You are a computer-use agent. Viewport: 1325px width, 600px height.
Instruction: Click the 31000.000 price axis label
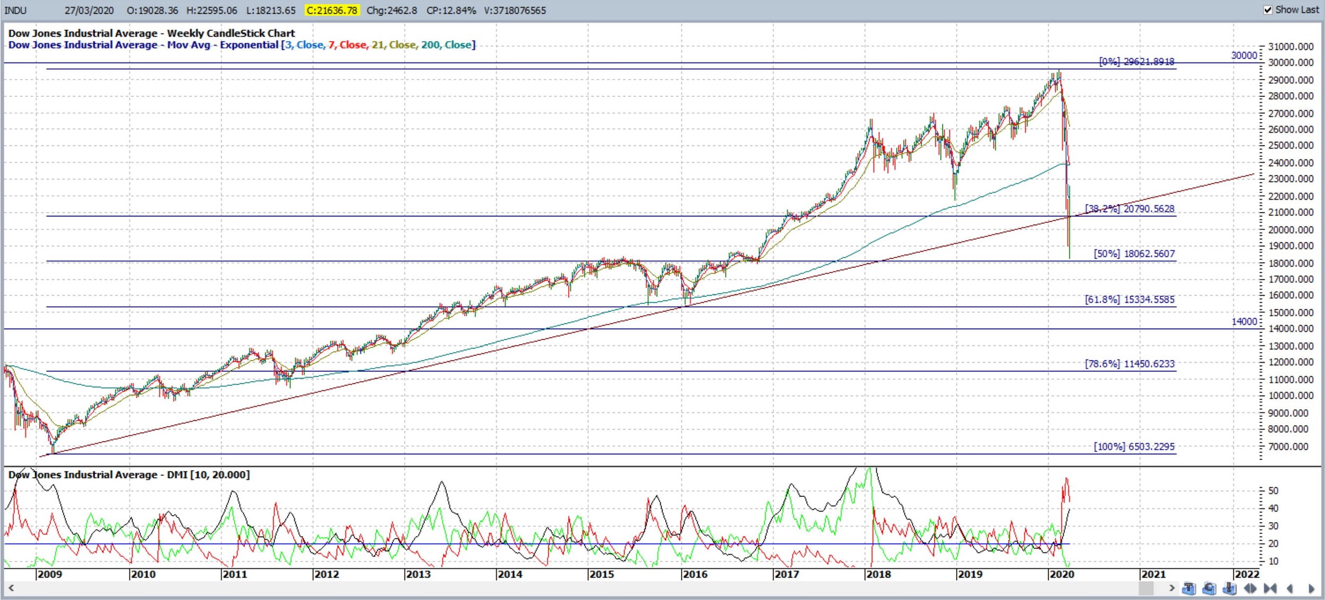pos(1291,47)
